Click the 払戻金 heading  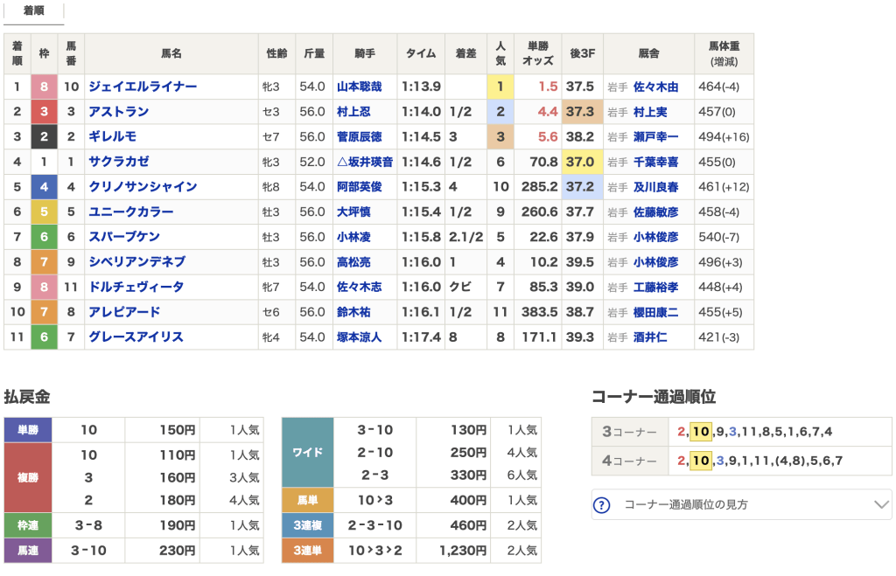[27, 397]
